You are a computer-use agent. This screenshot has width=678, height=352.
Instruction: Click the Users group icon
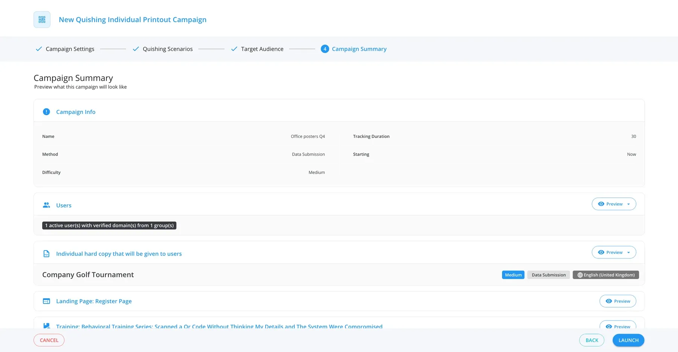tap(46, 205)
